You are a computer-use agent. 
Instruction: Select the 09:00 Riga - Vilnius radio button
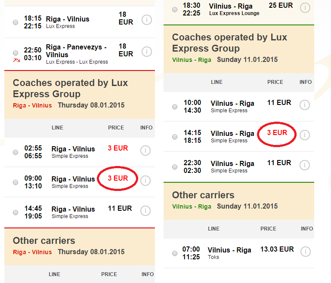coord(16,182)
